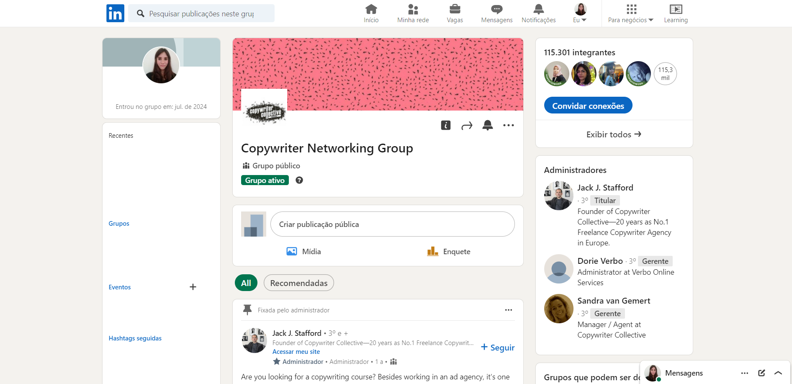792x384 pixels.
Task: Open Mensagens in the top navigation
Action: tap(496, 13)
